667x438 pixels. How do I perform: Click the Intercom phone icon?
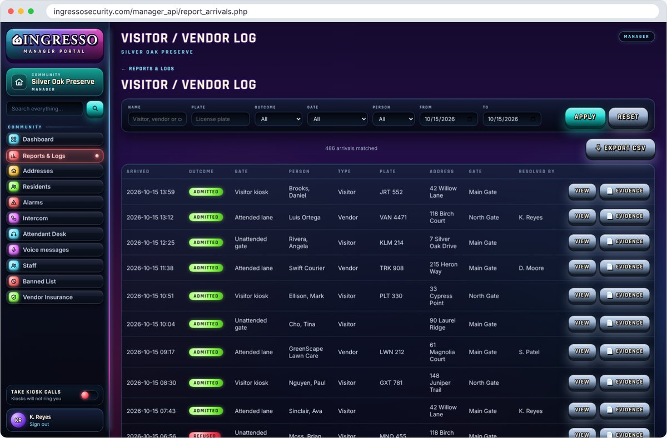14,218
